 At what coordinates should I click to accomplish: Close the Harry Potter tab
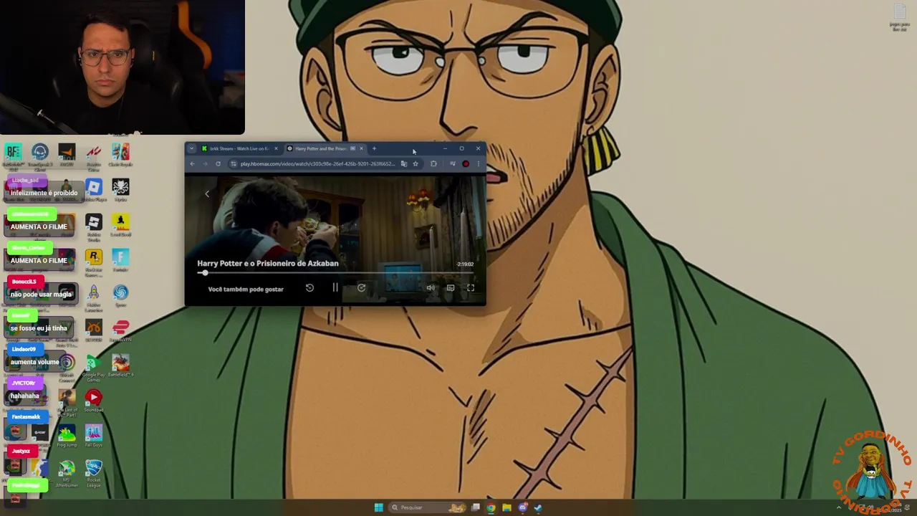pos(361,148)
